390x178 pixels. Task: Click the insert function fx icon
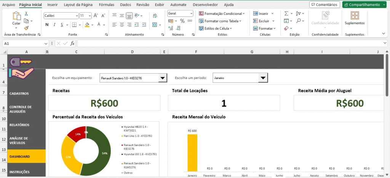point(72,43)
